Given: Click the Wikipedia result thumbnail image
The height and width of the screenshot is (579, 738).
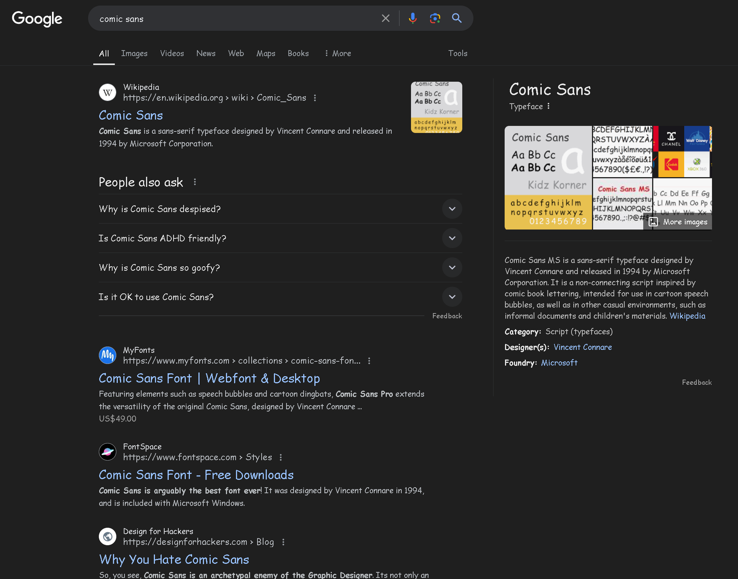Looking at the screenshot, I should click(436, 107).
